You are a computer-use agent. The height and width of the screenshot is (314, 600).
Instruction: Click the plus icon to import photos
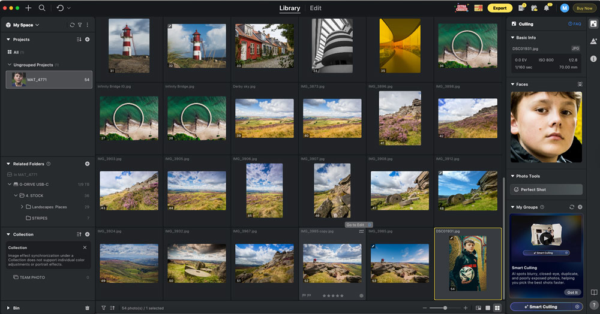coord(28,8)
